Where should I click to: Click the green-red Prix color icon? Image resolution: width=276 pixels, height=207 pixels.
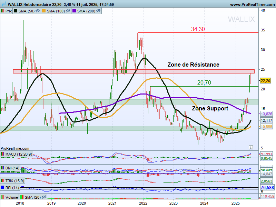pyautogui.click(x=2, y=11)
